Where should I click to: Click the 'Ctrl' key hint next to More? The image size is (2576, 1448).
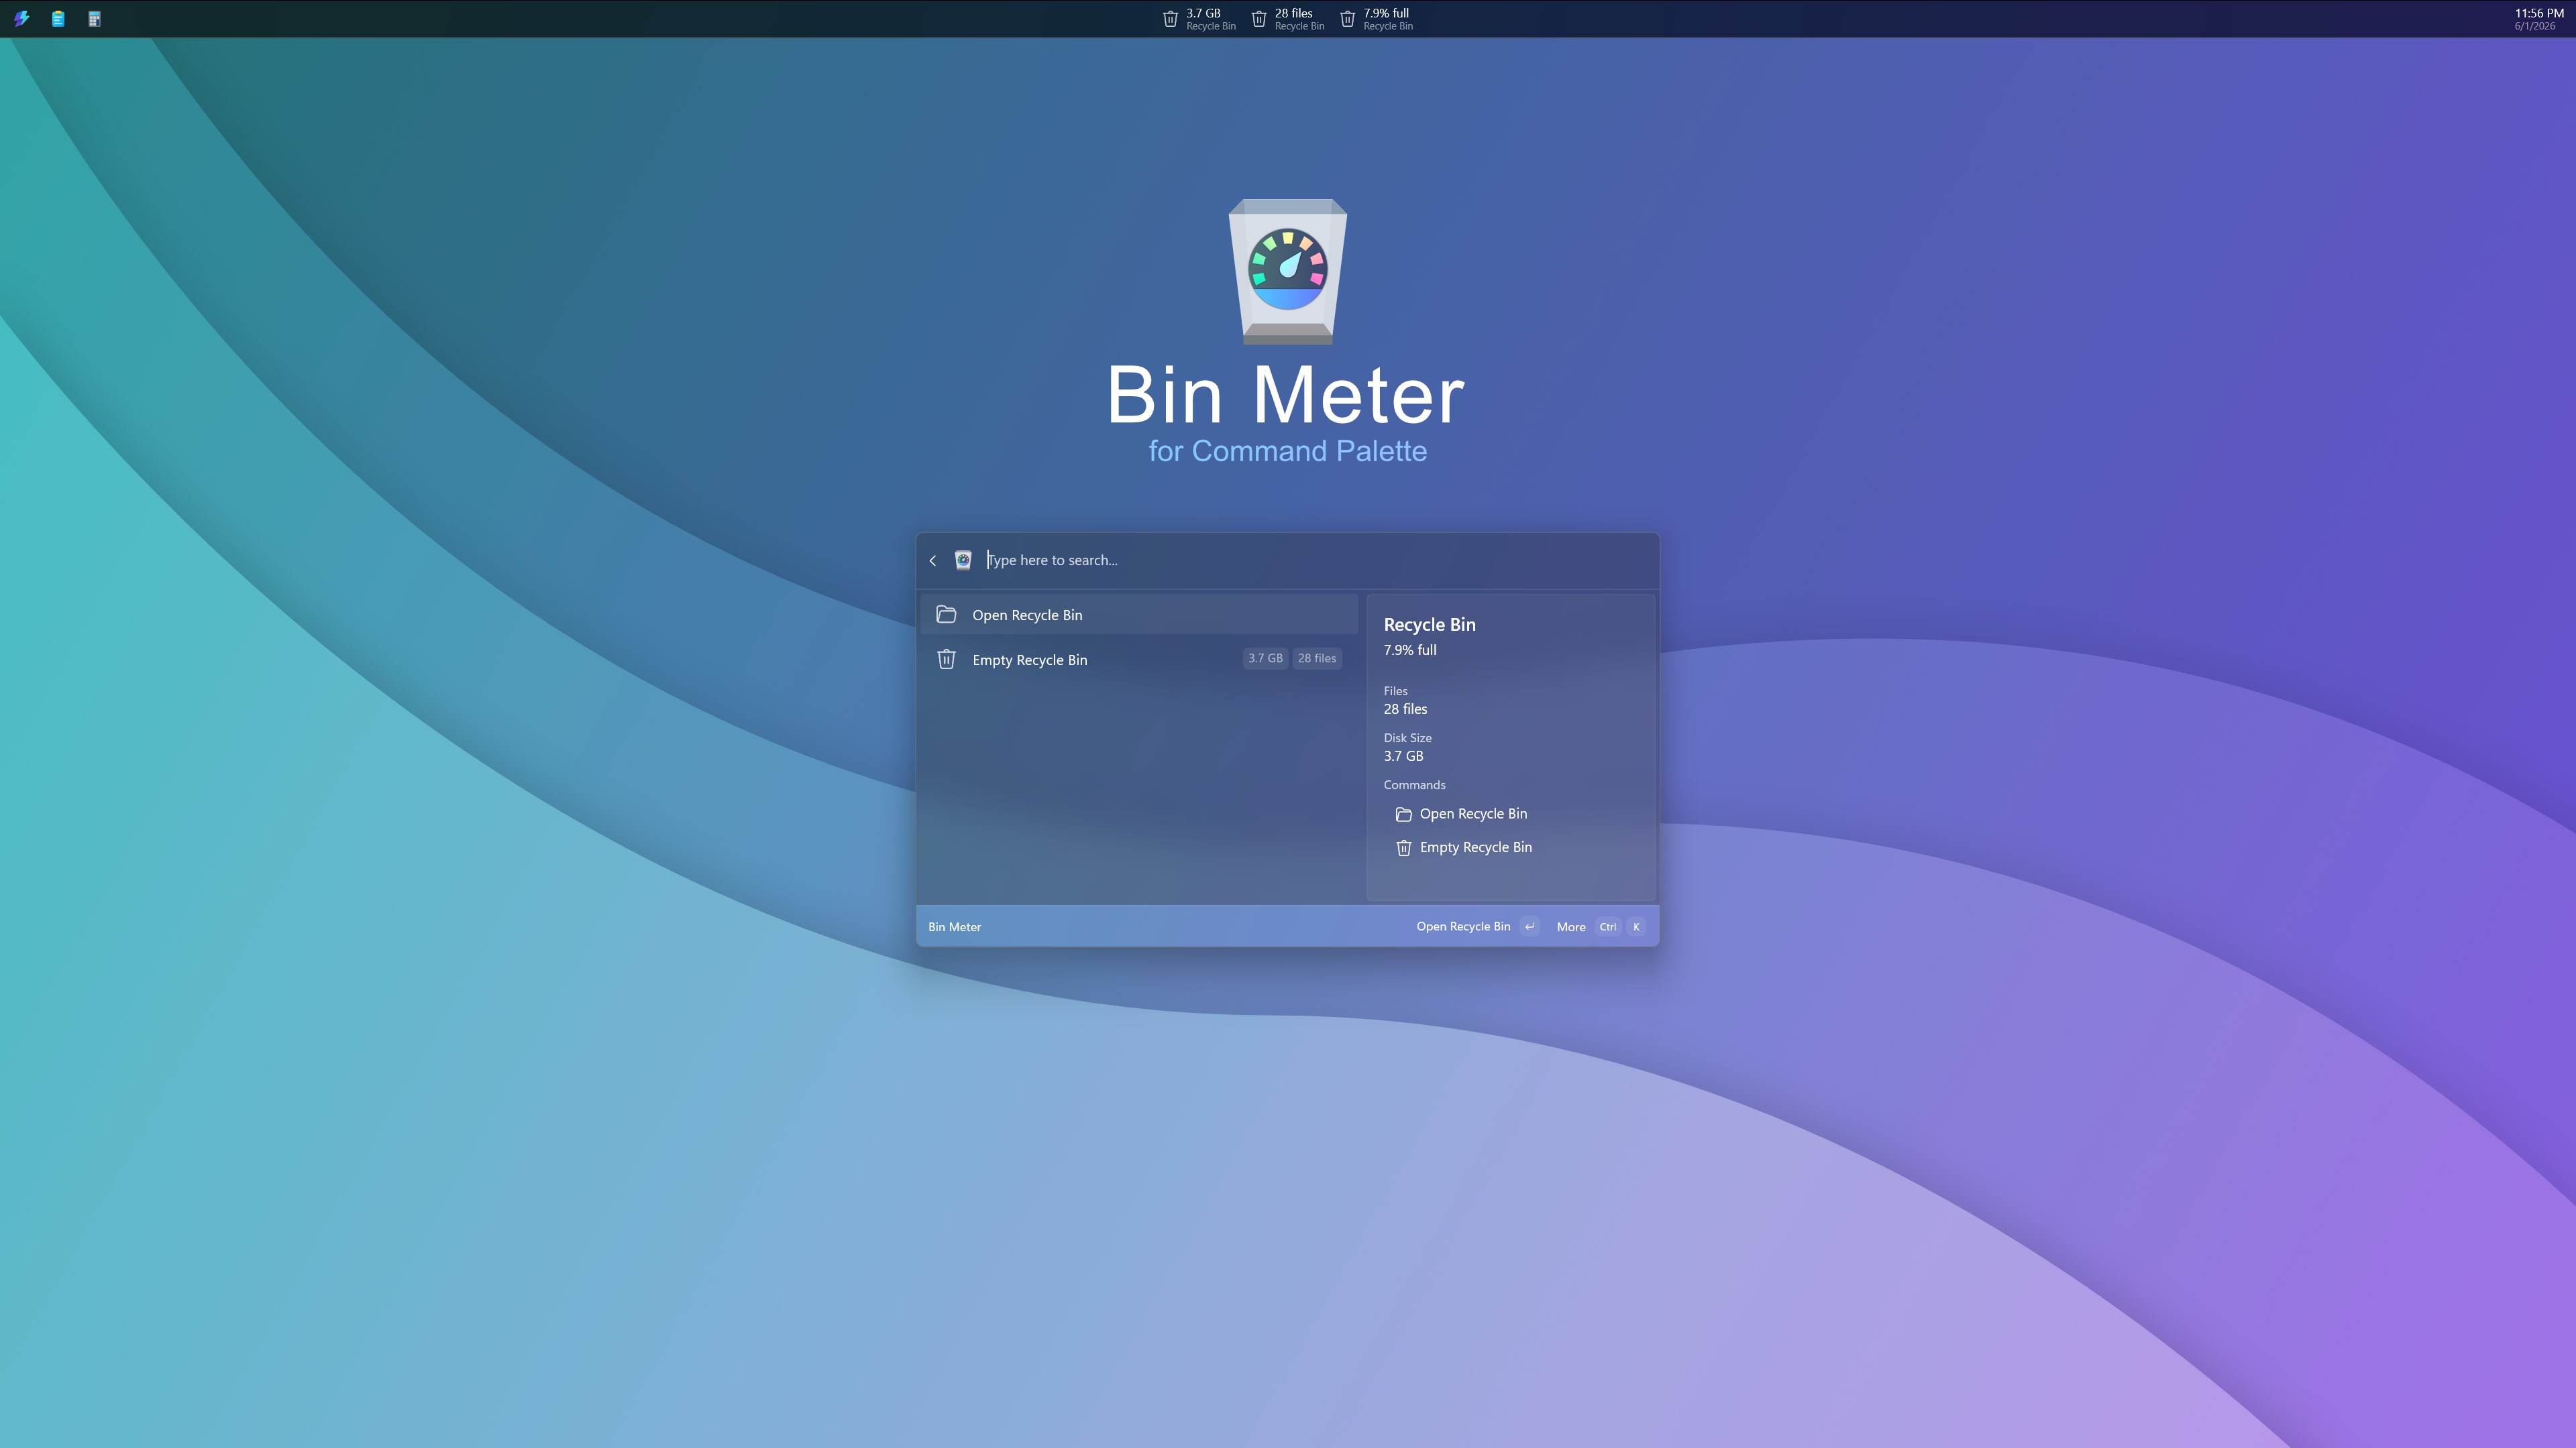click(1607, 926)
